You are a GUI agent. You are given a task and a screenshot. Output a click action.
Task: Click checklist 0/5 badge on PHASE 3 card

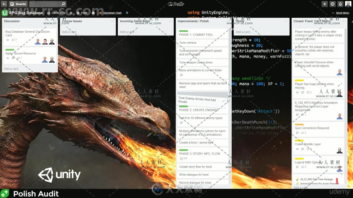(x=183, y=158)
